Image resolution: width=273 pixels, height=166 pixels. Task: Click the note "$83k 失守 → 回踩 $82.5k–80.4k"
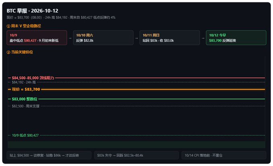(136, 155)
